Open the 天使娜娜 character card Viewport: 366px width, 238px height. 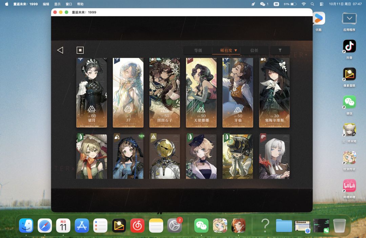201,93
